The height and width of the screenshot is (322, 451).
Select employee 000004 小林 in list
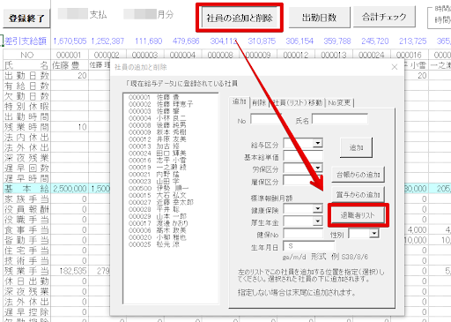click(x=157, y=118)
